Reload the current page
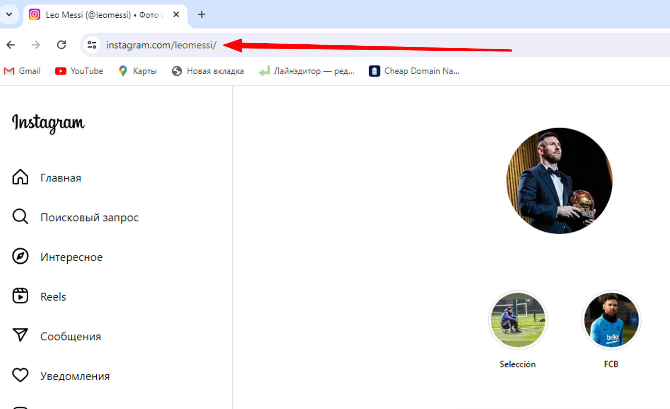 click(62, 45)
